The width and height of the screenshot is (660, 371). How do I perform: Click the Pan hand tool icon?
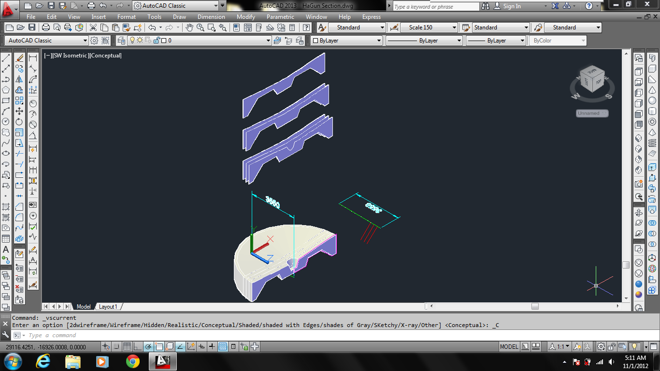point(189,28)
